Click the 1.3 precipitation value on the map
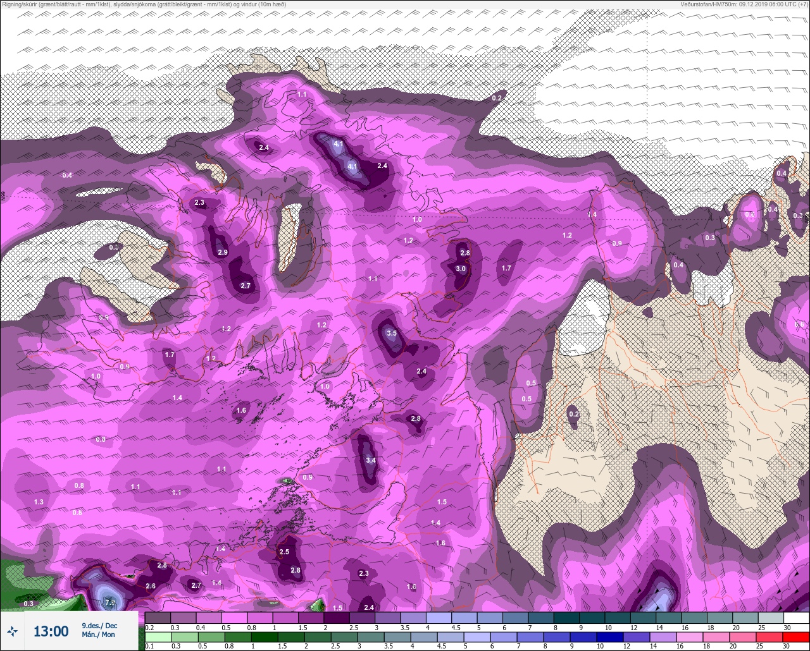This screenshot has width=810, height=651. point(39,502)
